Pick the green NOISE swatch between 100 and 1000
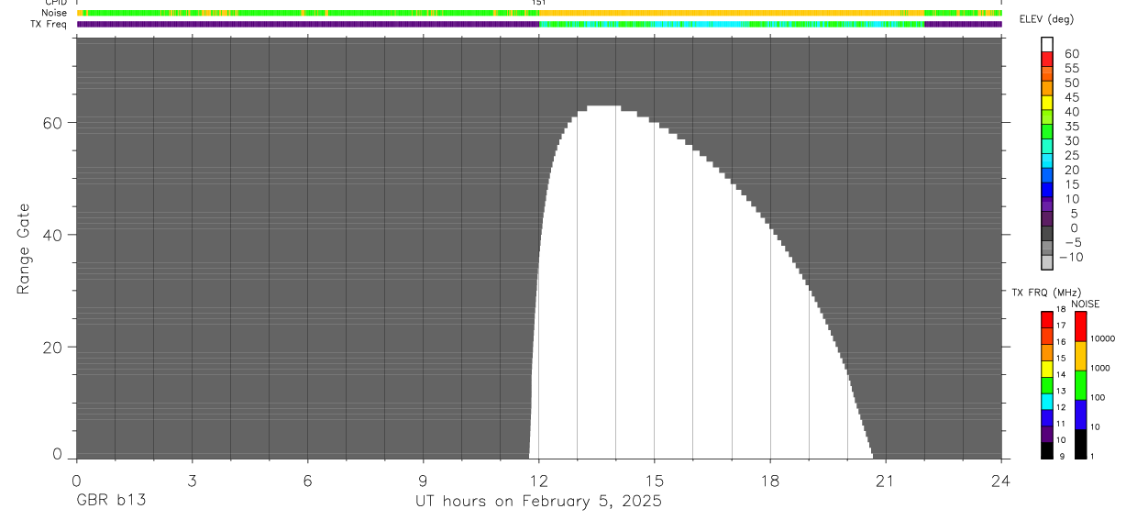Viewport: 1126px width, 520px height. (1080, 385)
